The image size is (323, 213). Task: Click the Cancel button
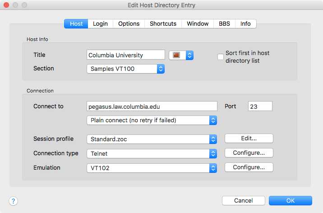pyautogui.click(x=243, y=200)
